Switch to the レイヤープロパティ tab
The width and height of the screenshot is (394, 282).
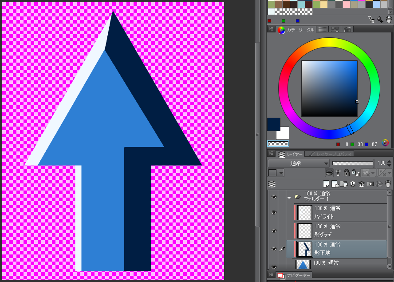coord(330,154)
